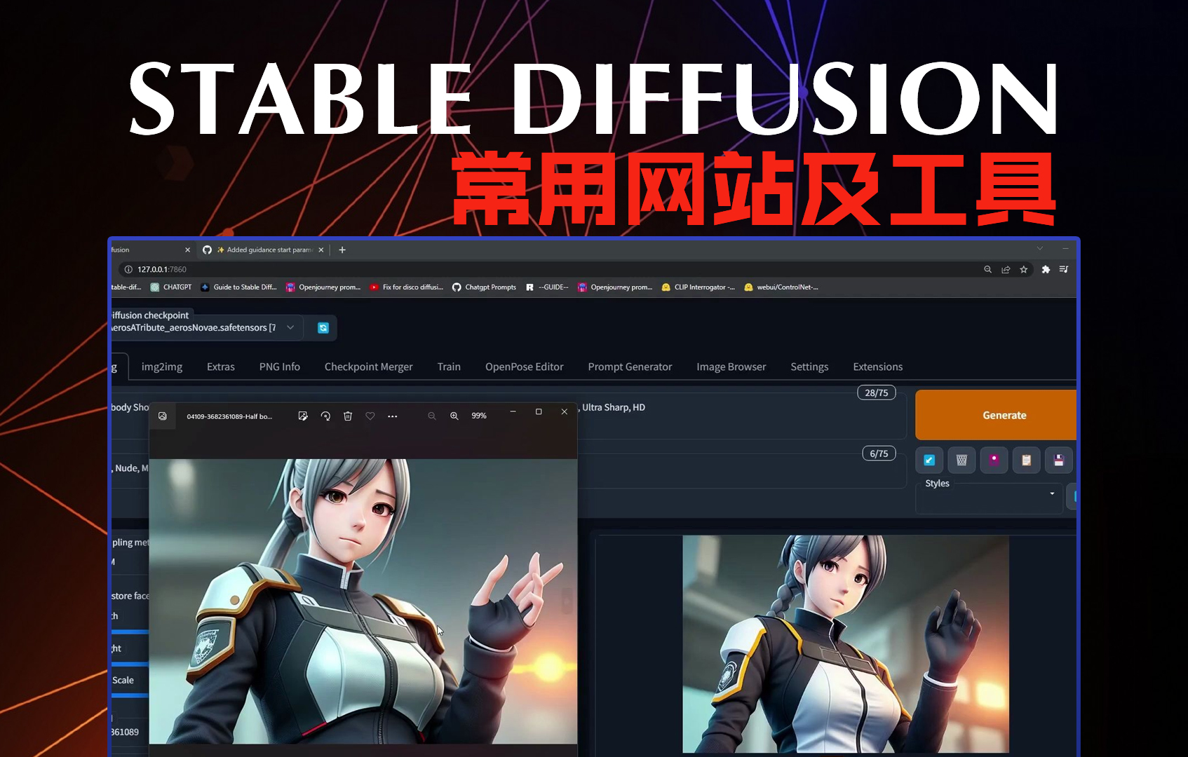Go to the Checkpoint Merger tab
Screen dimensions: 1188x757
click(x=369, y=367)
